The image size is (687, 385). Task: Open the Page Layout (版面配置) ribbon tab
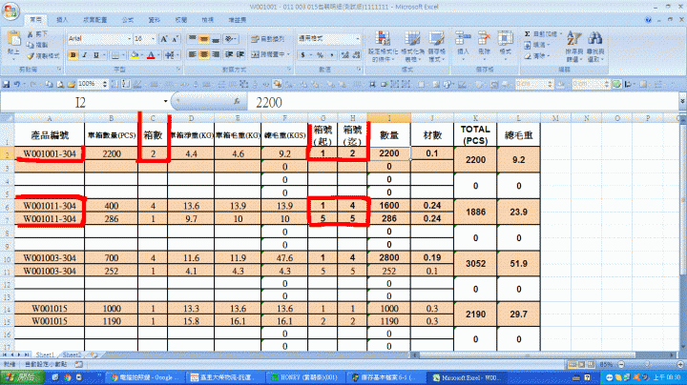[x=95, y=20]
